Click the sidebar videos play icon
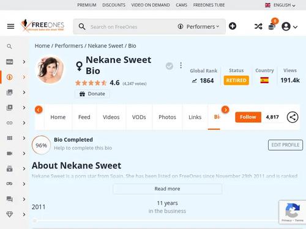 [x=9, y=107]
